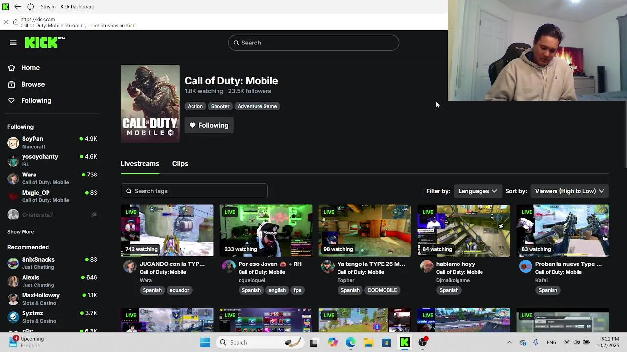Image resolution: width=627 pixels, height=352 pixels.
Task: Open the hamburger sidebar menu
Action: click(13, 43)
